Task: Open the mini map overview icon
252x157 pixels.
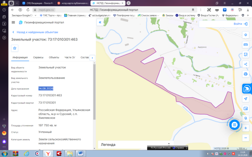Action: (x=246, y=108)
